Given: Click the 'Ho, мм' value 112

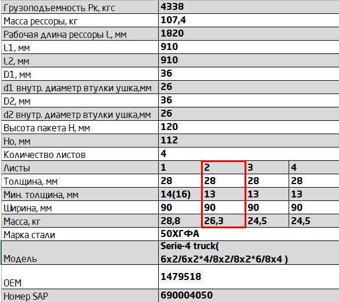Looking at the screenshot, I should (249, 141).
